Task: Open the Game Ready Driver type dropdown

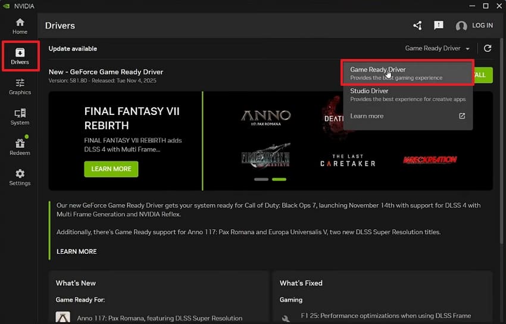Action: tap(438, 48)
